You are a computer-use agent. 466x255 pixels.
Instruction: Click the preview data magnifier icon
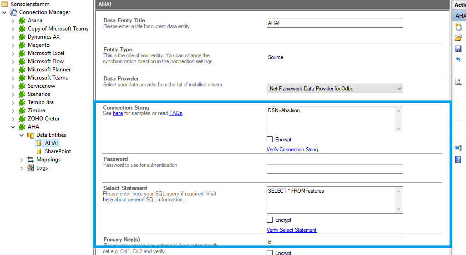pyautogui.click(x=458, y=82)
